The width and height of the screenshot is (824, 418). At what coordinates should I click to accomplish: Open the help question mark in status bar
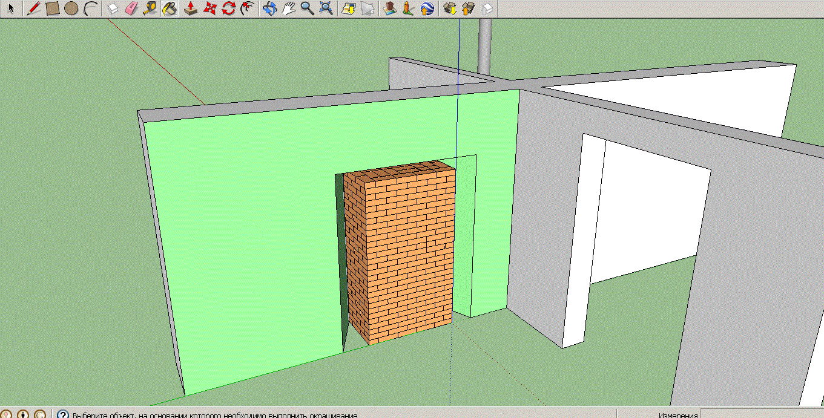62,414
